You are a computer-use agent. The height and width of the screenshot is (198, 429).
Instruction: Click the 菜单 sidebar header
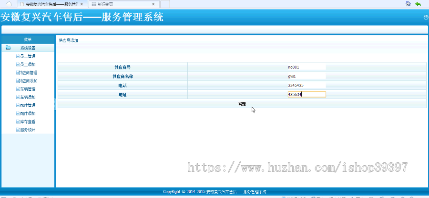(x=28, y=40)
